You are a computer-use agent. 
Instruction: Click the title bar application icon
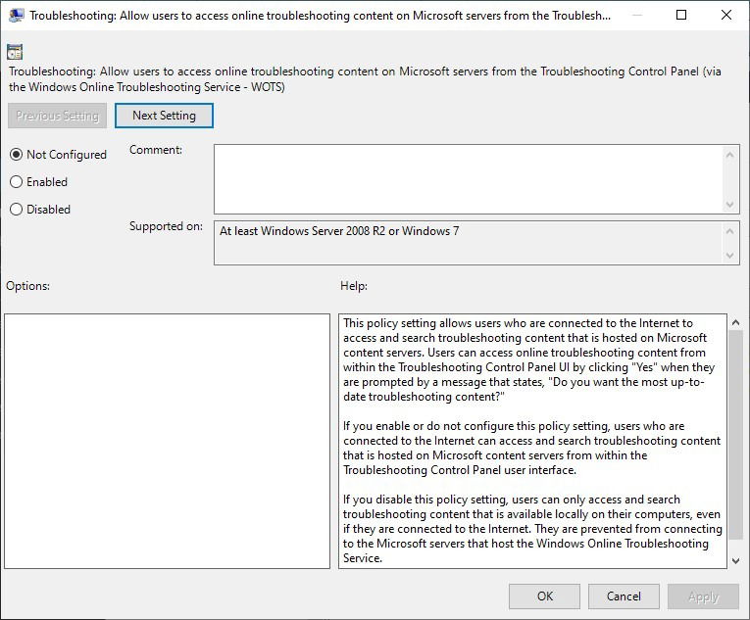[x=17, y=16]
